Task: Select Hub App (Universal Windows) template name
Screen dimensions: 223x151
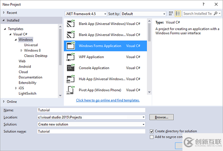Action: tap(102, 79)
